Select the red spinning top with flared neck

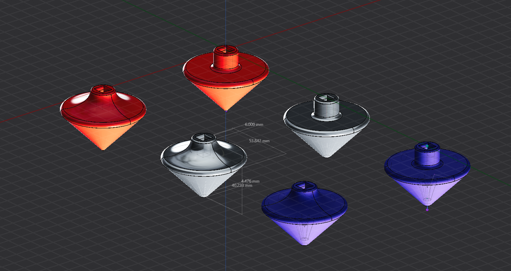click(x=103, y=118)
